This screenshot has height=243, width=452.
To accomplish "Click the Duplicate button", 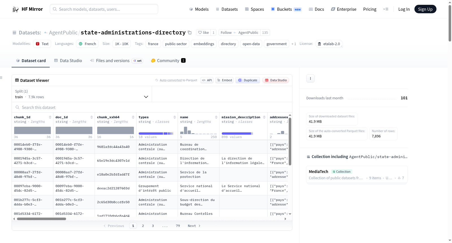I will [x=248, y=80].
